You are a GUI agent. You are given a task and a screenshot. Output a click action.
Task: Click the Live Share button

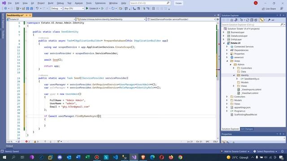pyautogui.click(x=269, y=8)
